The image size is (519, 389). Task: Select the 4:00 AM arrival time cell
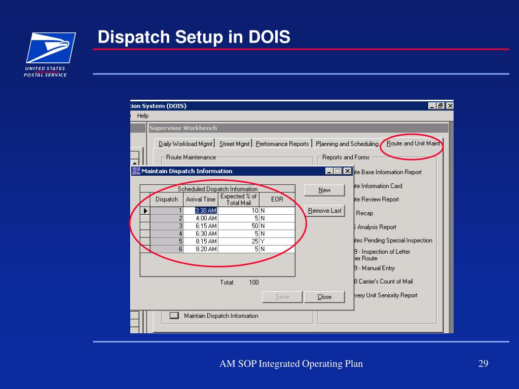(201, 218)
